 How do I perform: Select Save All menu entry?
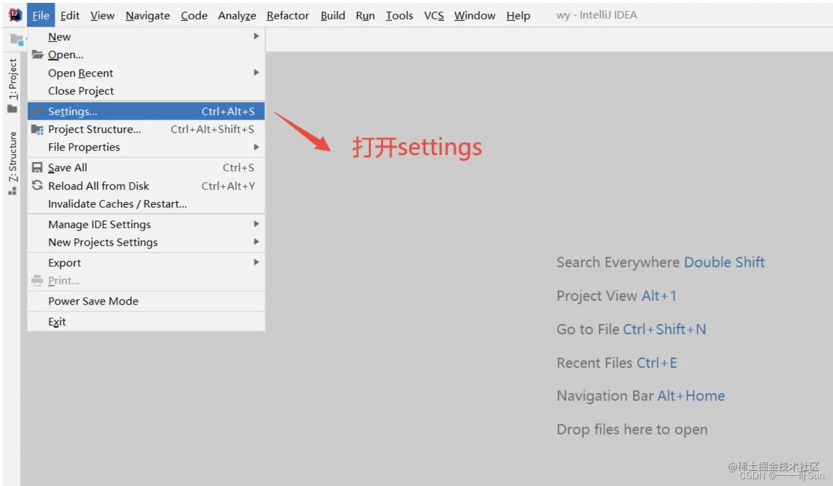point(146,168)
